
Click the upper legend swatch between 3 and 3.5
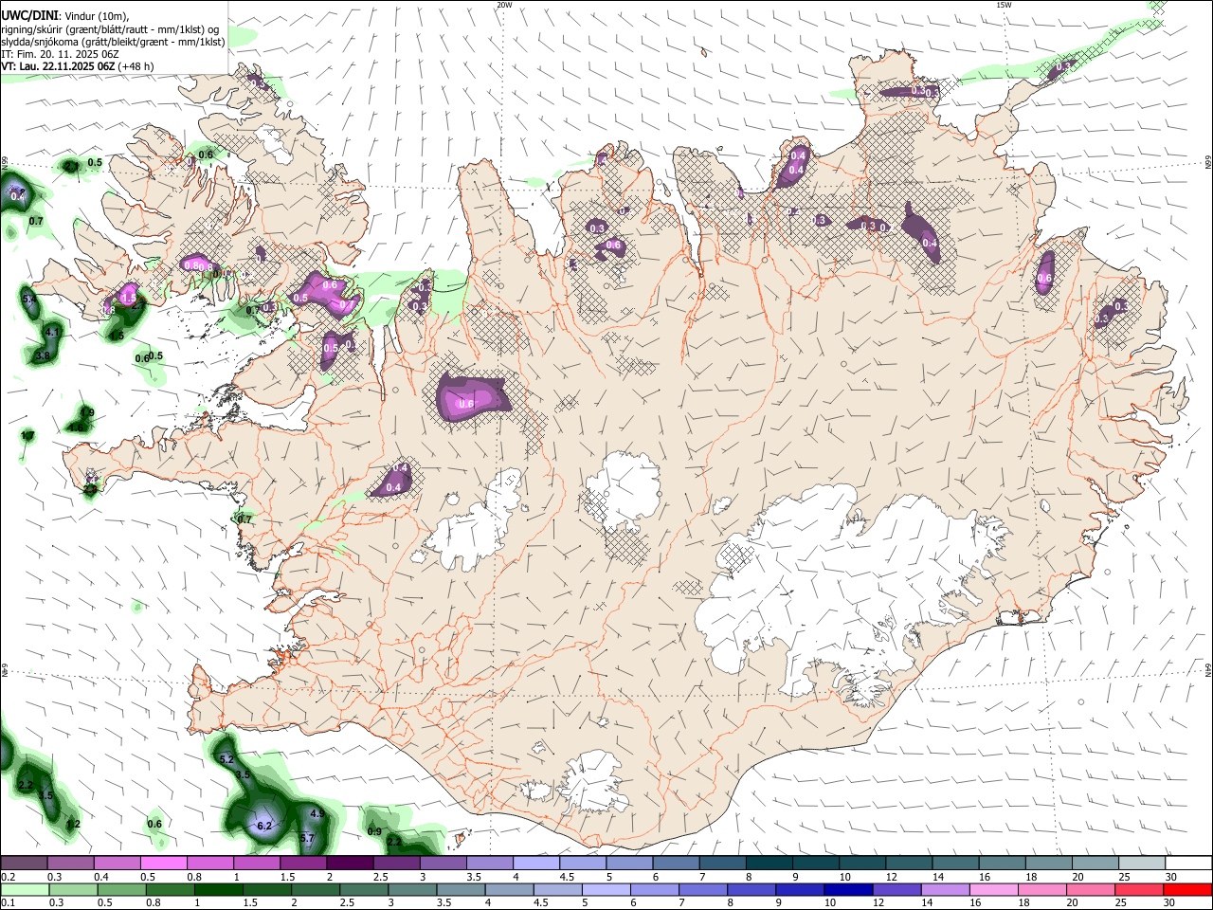443,864
